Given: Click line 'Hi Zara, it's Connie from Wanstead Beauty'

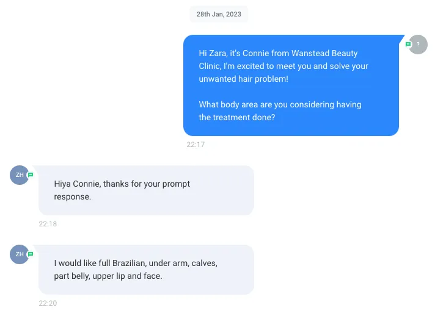Looking at the screenshot, I should (x=278, y=54).
